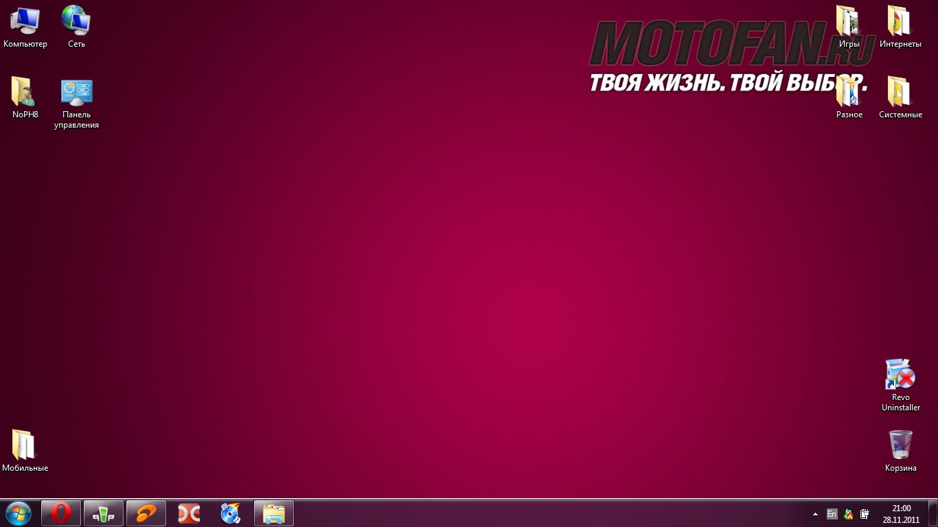Open the Компьютер desktop icon
Screen dimensions: 938x527
[x=25, y=27]
